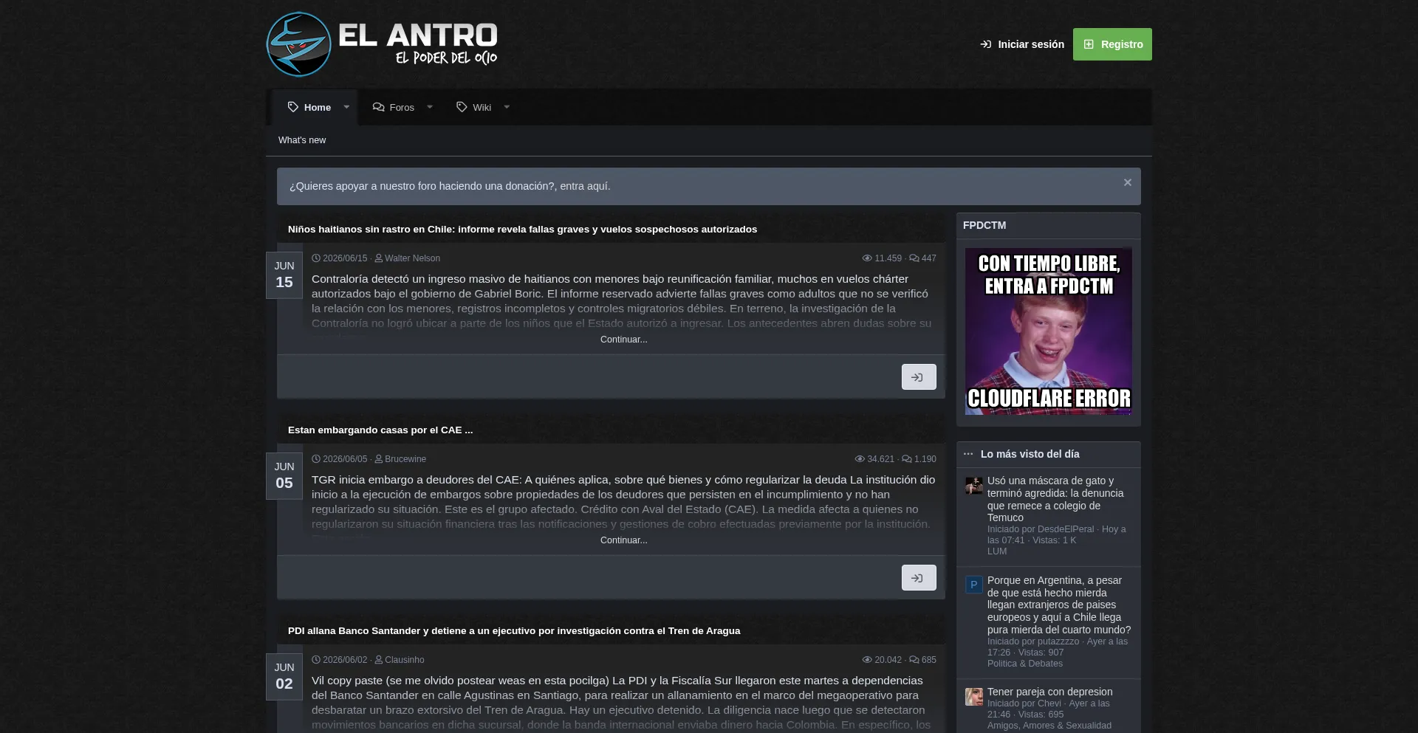The height and width of the screenshot is (733, 1418).
Task: Expand the Foros dropdown arrow
Action: click(430, 107)
